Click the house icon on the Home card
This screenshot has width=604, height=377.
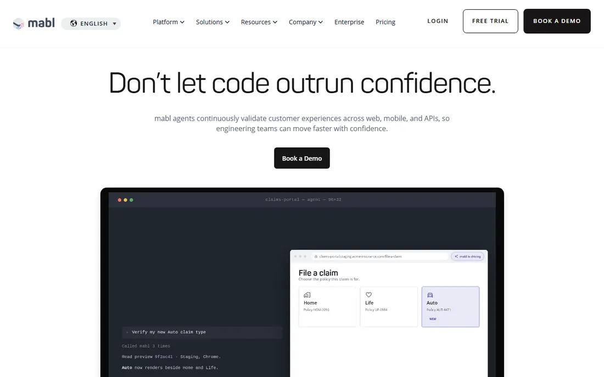307,295
